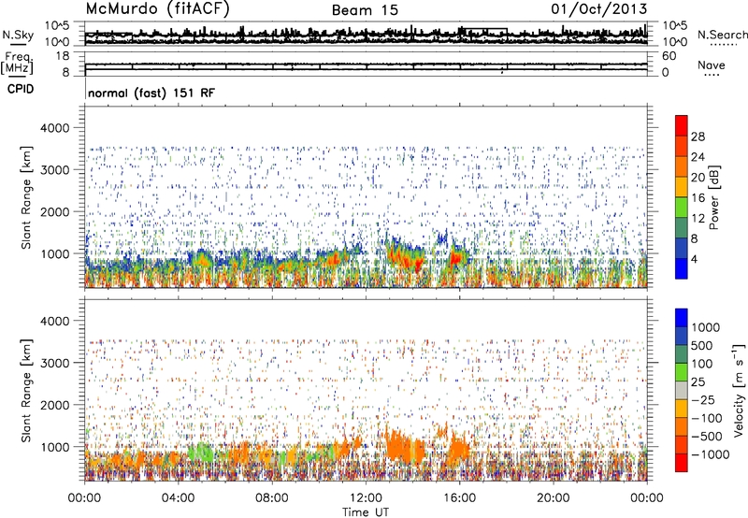Click the "60" Nave axis tick label

coord(669,56)
